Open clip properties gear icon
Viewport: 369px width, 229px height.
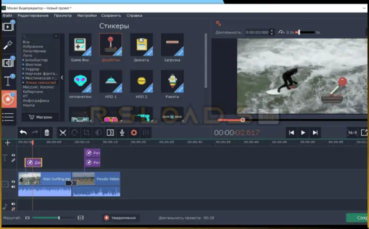pyautogui.click(x=134, y=132)
